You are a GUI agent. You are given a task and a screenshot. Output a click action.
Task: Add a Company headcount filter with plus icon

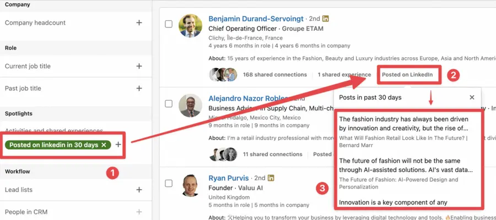click(x=139, y=23)
